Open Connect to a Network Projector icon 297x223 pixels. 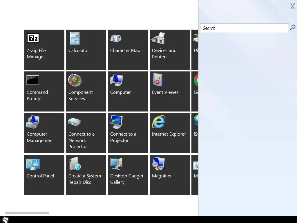pos(74,122)
